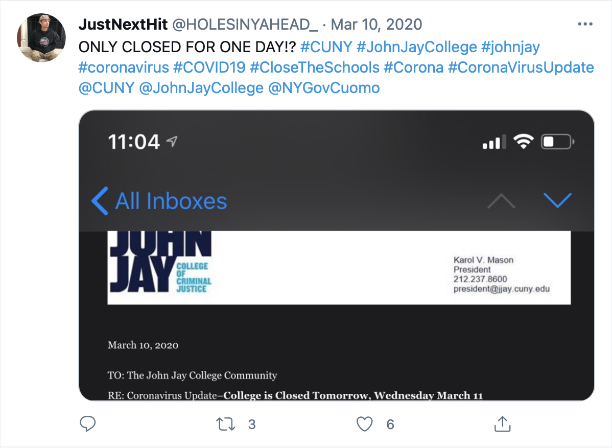Open the three-dot more options menu
The height and width of the screenshot is (448, 612).
coord(584,24)
